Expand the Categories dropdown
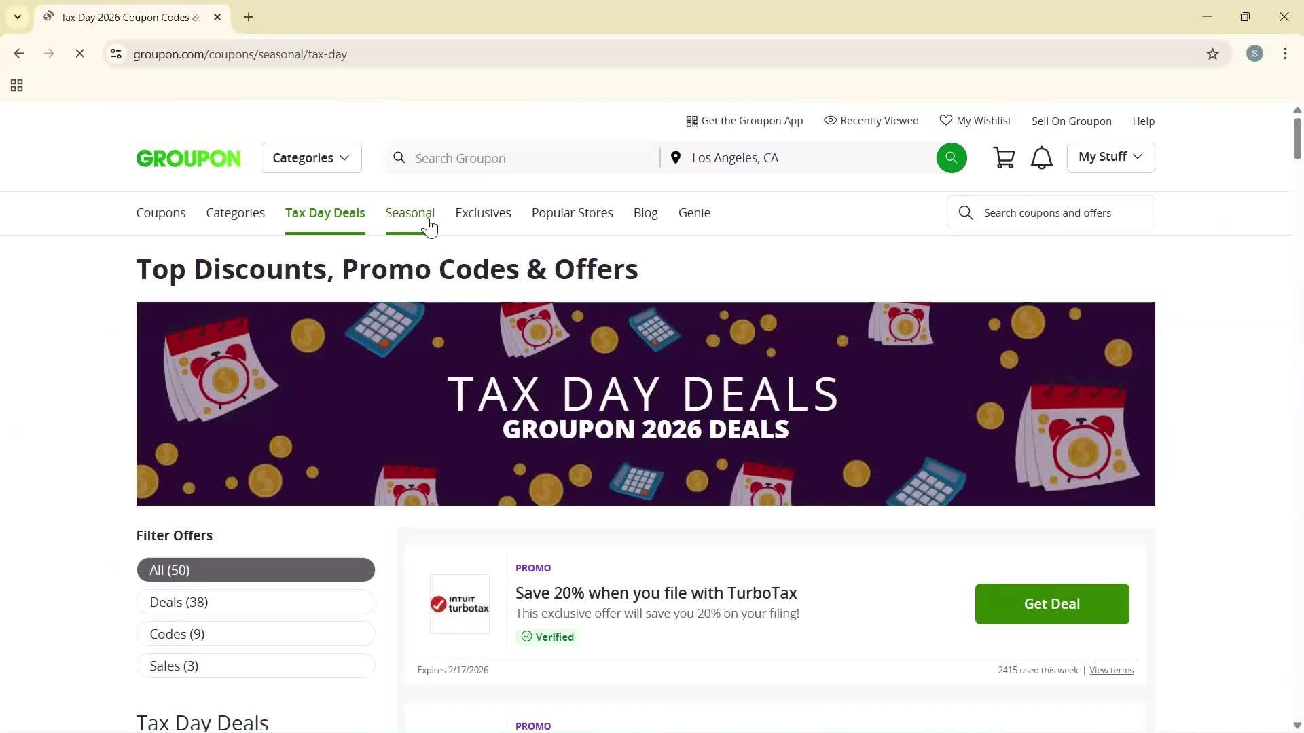 311,158
